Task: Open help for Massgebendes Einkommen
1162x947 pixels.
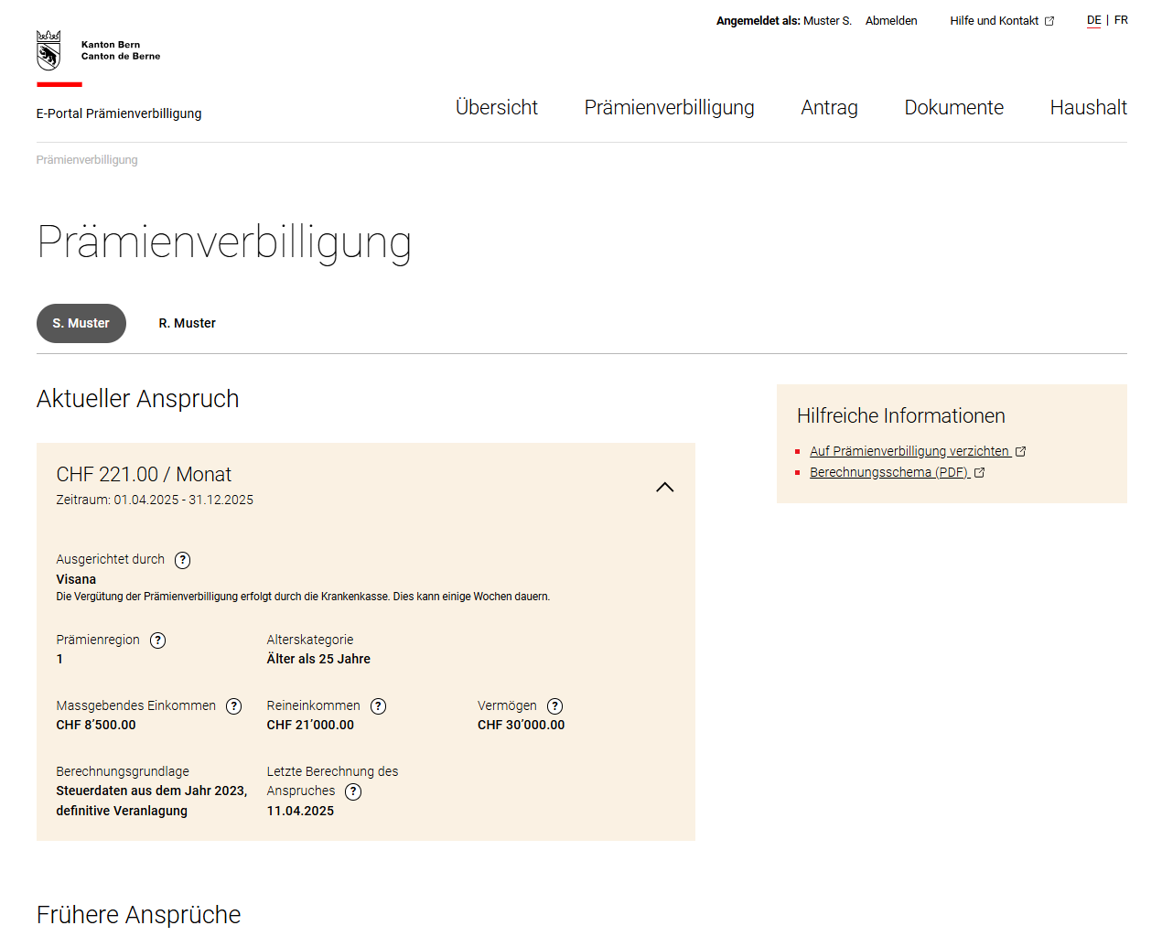Action: pyautogui.click(x=234, y=705)
